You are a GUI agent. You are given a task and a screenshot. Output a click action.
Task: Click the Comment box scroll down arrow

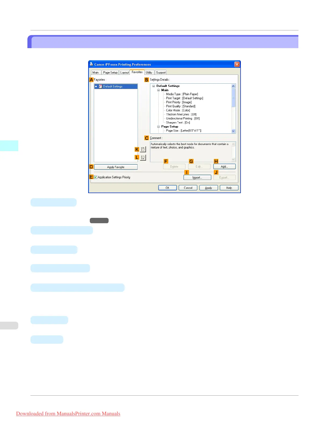(233, 159)
